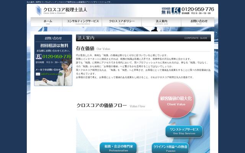The width and height of the screenshot is (245, 153).
Task: Click the sidebar お問い合わせ heading
Action: [53, 38]
